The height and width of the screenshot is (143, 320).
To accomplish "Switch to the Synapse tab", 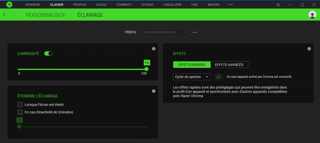I will coord(33,5).
